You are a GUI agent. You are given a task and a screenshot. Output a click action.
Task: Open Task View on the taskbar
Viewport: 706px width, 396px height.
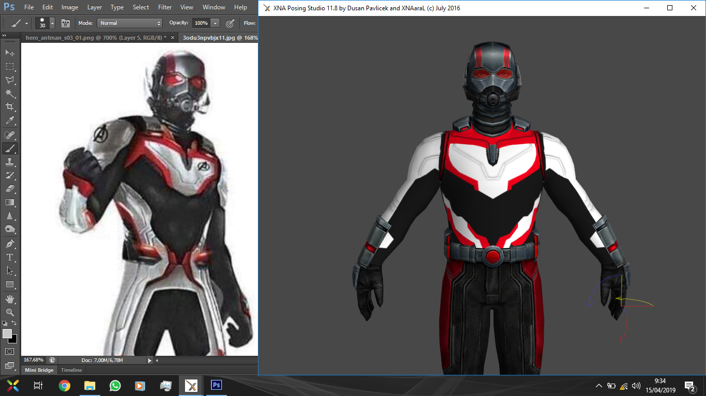click(x=38, y=386)
